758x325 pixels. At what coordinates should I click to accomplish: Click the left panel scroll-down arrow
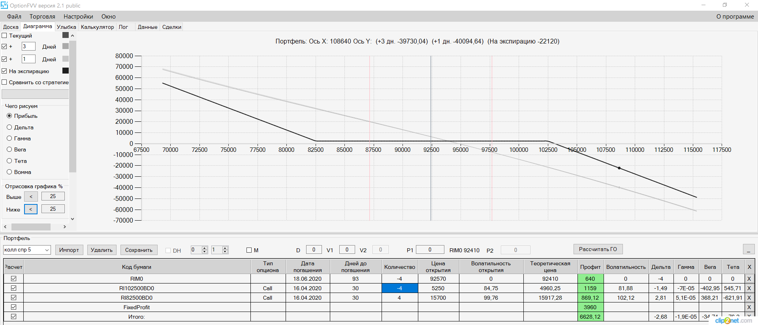pos(73,219)
